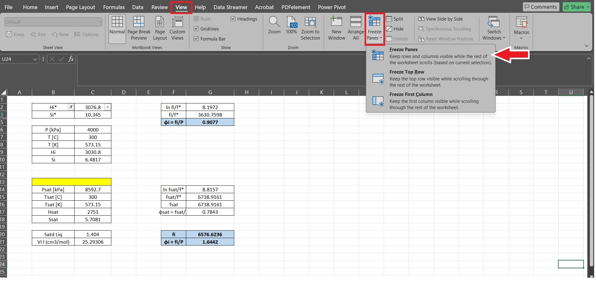The width and height of the screenshot is (596, 282).
Task: Select blue cell with 0.9077
Action: (210, 122)
